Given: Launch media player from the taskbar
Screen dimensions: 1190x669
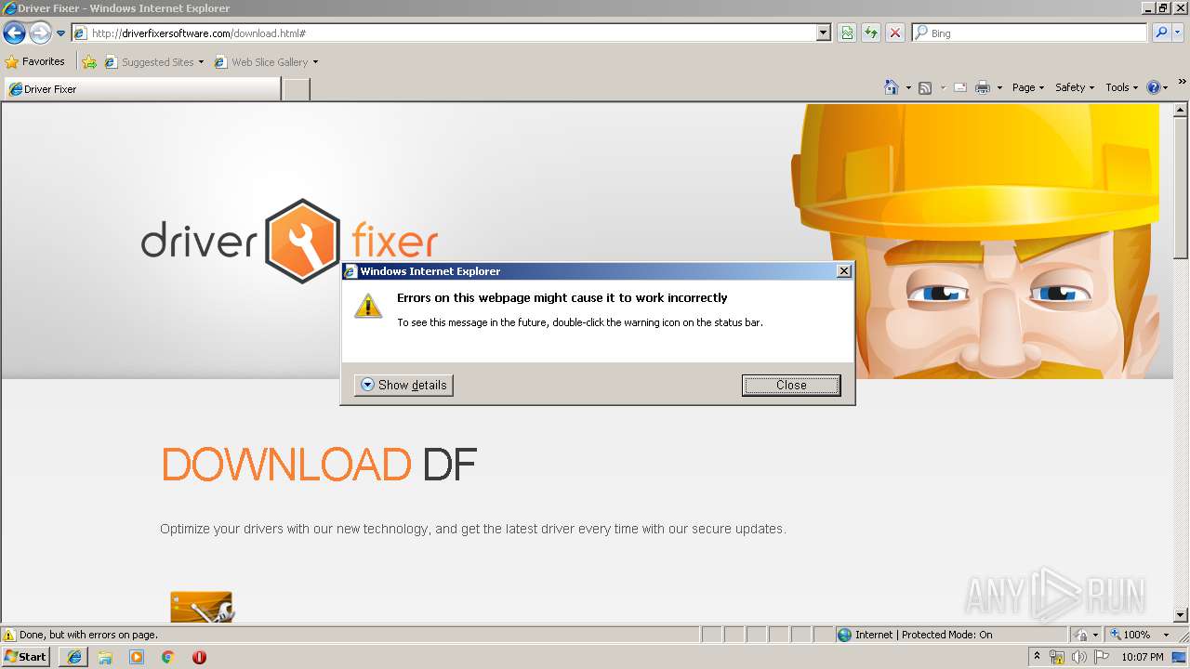Looking at the screenshot, I should (x=137, y=657).
